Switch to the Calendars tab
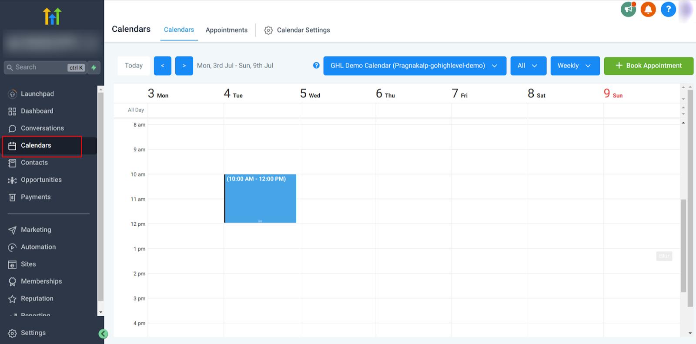The width and height of the screenshot is (696, 344). click(x=179, y=30)
